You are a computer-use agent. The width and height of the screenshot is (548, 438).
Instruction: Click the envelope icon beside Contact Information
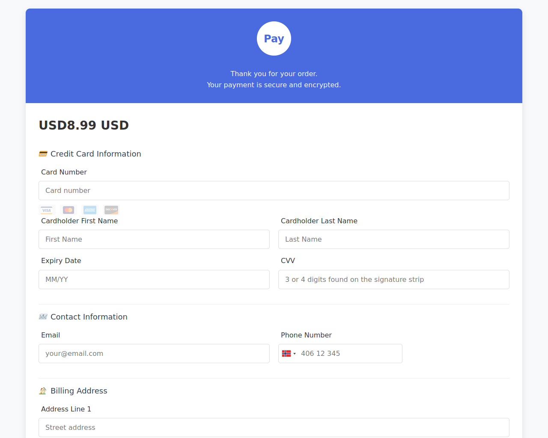(43, 317)
